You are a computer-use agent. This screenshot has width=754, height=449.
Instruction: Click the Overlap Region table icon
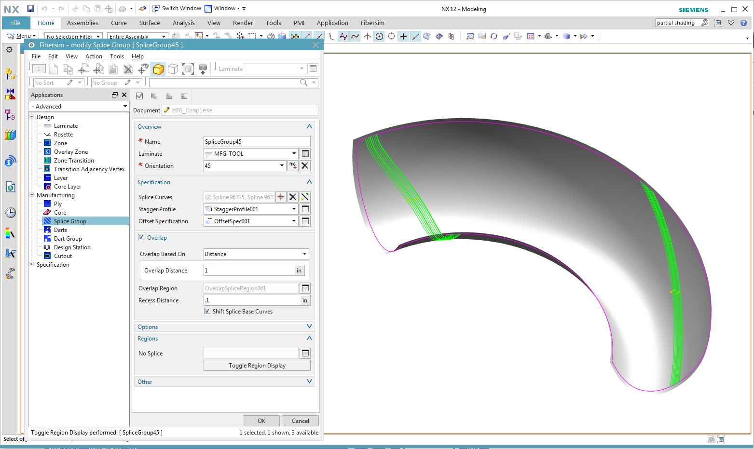click(305, 288)
